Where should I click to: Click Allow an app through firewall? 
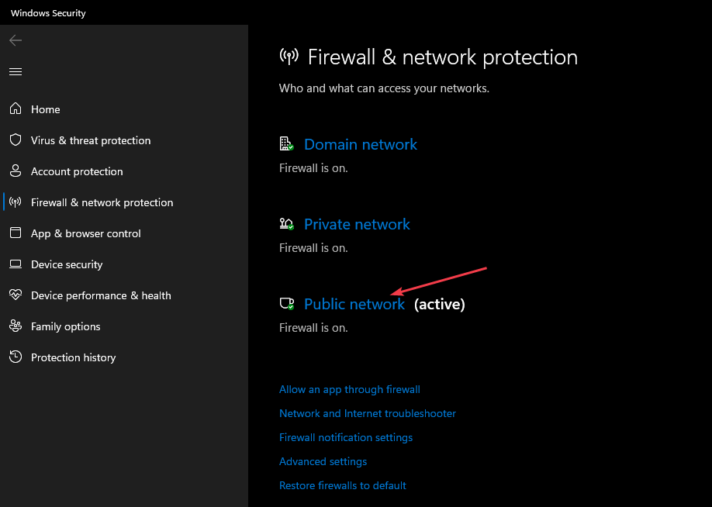coord(350,389)
